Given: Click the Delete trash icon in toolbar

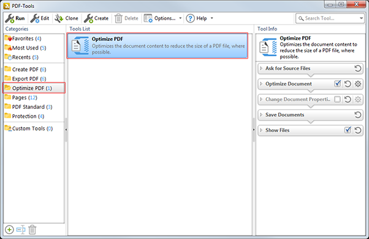Looking at the screenshot, I should (118, 18).
